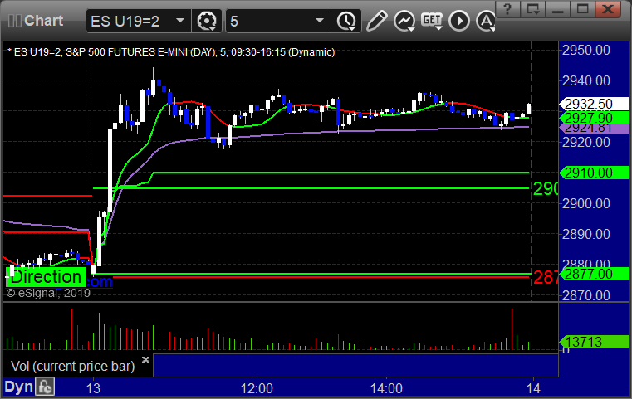This screenshot has height=399, width=632.
Task: Click the chart title ES U19=2 S&P 500 FUTURES text
Action: (x=171, y=52)
